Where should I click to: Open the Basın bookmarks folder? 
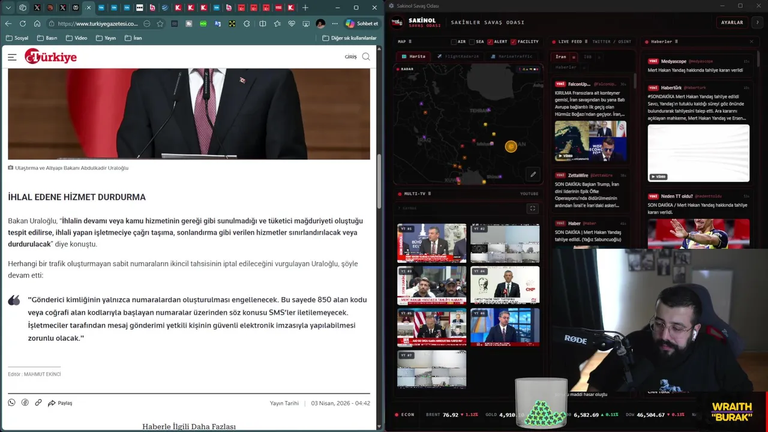(47, 38)
